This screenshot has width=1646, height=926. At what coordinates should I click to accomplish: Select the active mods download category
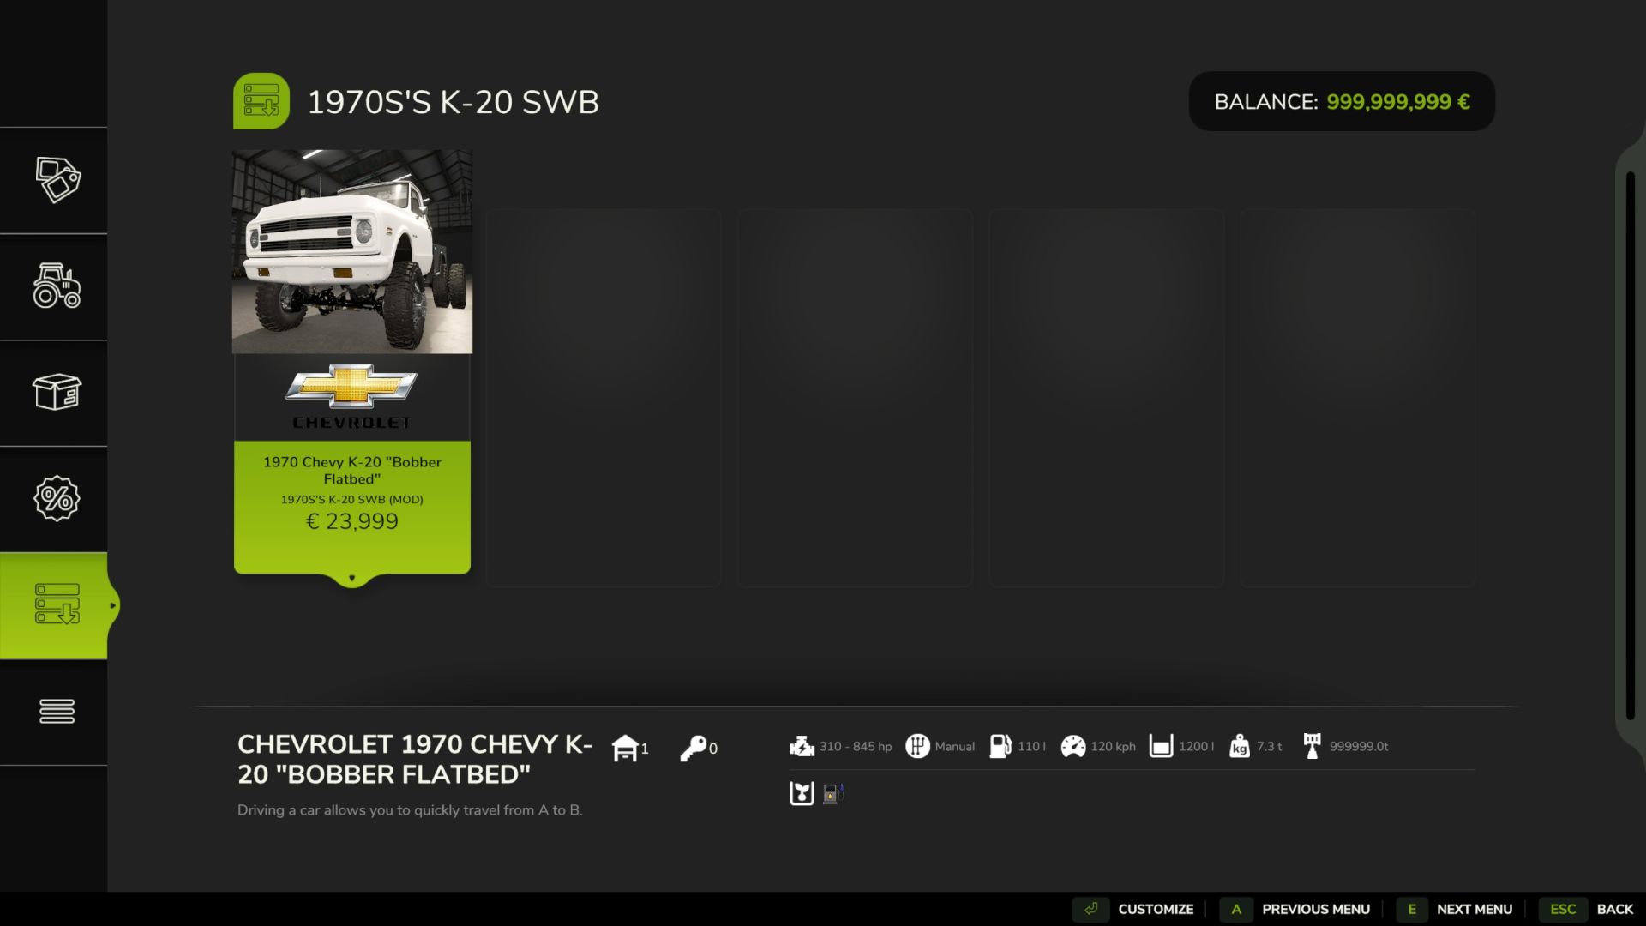(x=57, y=605)
